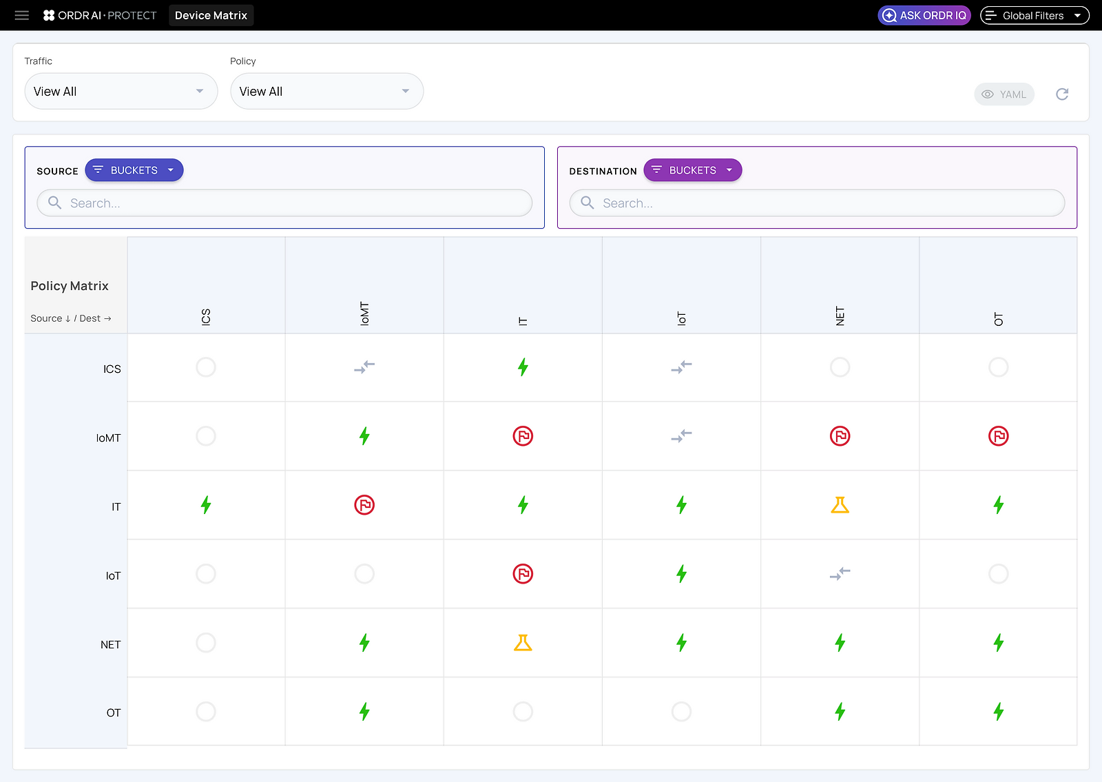Viewport: 1102px width, 782px height.
Task: Select the empty ICS to NET circle
Action: point(840,367)
